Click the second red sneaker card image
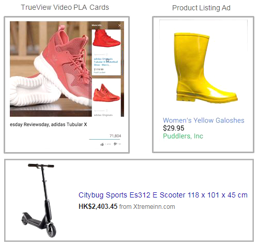 tap(107, 93)
